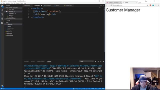Switch to the customer.js editor tab
This screenshot has height=90, width=160.
[x=48, y=5]
